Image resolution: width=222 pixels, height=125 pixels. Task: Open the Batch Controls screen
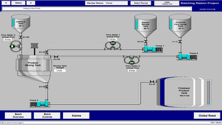(47, 116)
